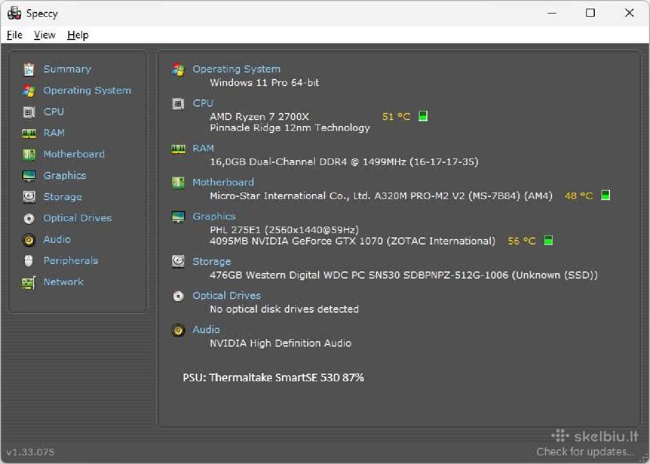The width and height of the screenshot is (650, 464).
Task: Click the Peripherals mouse icon in sidebar
Action: coord(29,261)
